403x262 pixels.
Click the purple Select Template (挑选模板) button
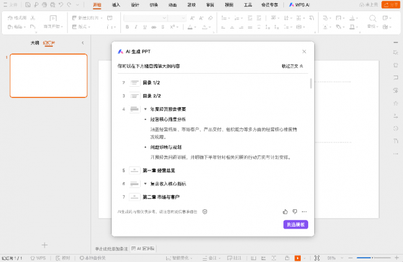[296, 224]
